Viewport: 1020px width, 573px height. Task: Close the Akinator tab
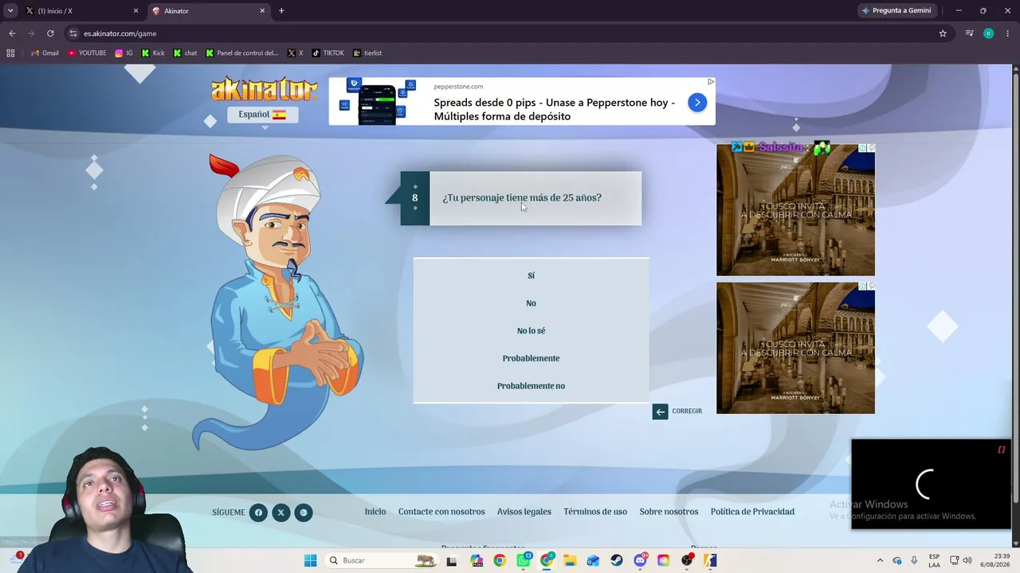click(262, 11)
